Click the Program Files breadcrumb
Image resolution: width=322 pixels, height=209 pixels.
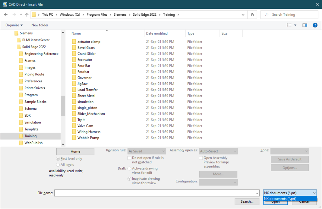coord(97,14)
